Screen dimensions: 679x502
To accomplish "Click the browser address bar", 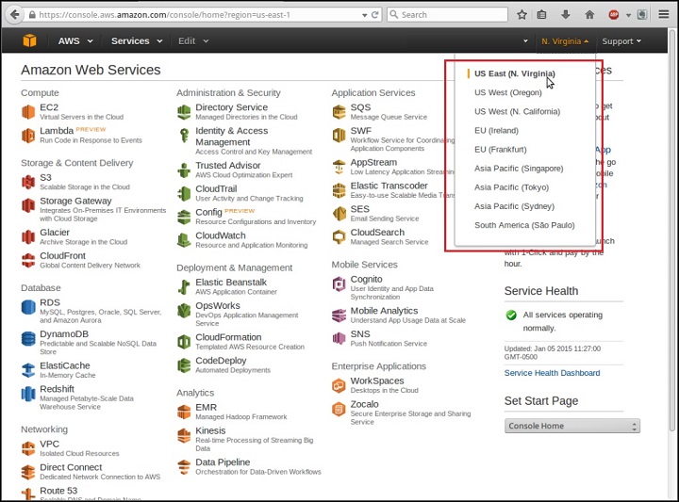I will pyautogui.click(x=197, y=15).
